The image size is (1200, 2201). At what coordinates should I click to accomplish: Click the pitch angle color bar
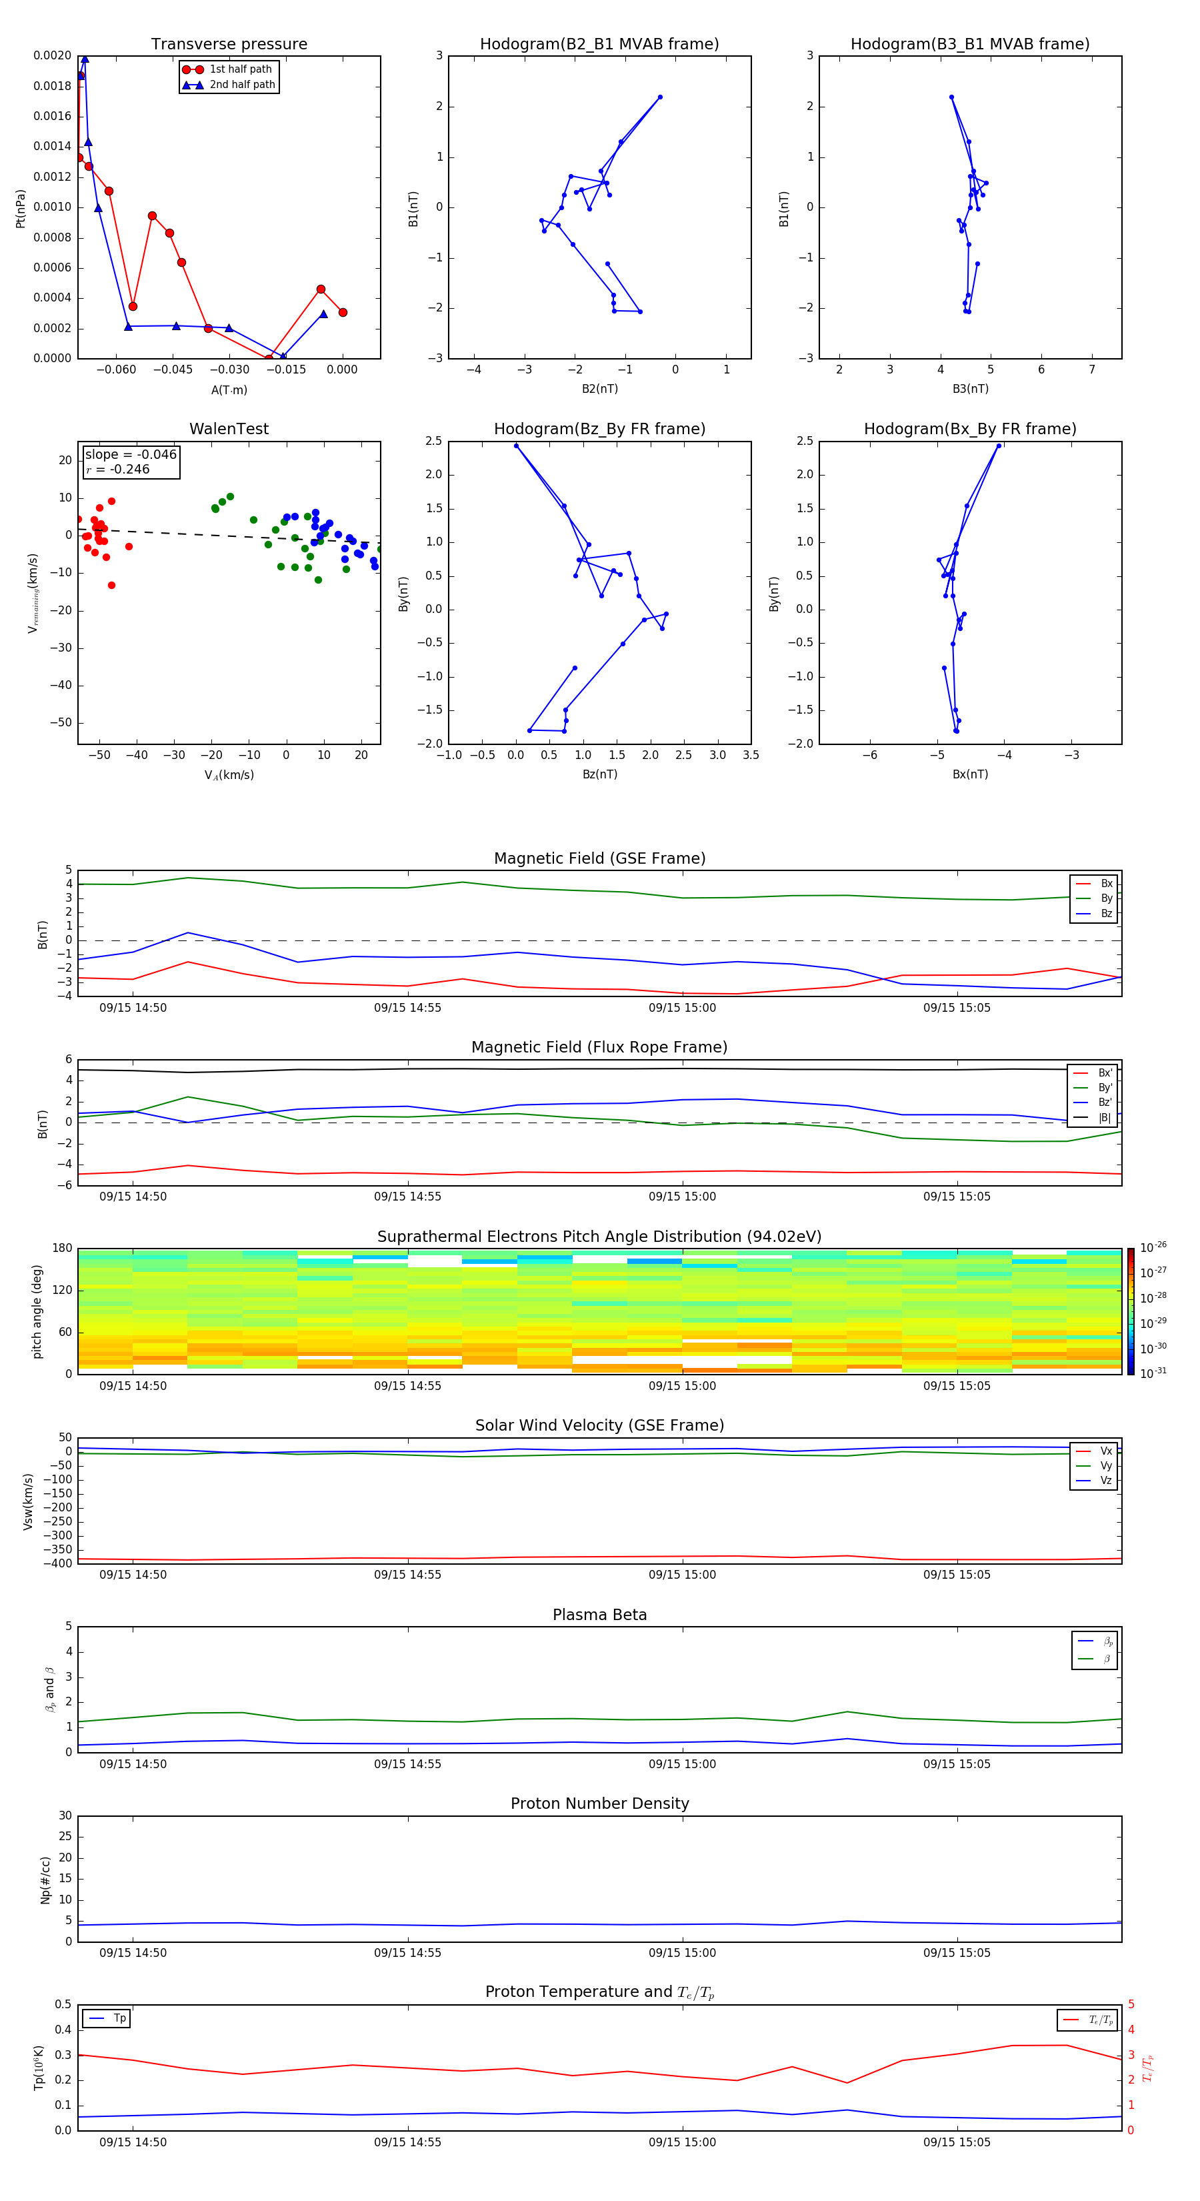[1131, 1311]
